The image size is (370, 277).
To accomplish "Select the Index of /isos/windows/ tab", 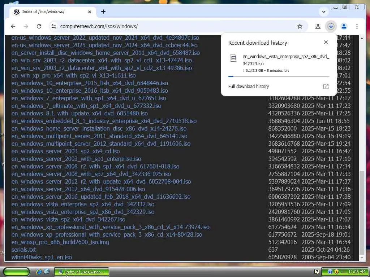I will tap(52, 12).
